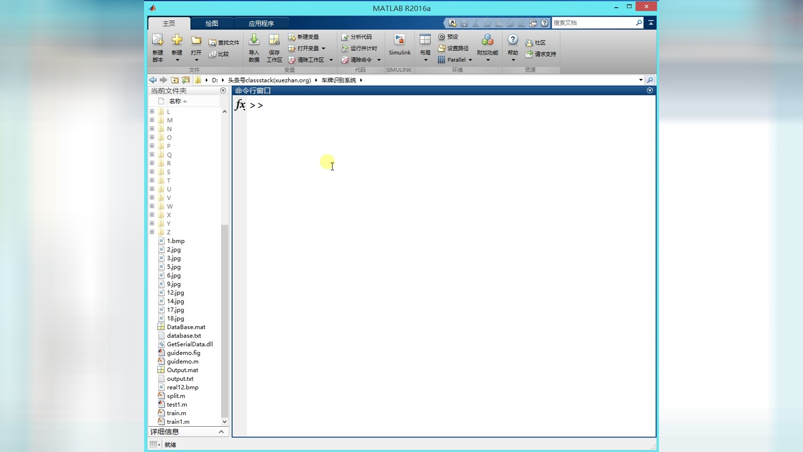Viewport: 803px width, 452px height.
Task: Click into the 搜索文档 search field
Action: 593,23
